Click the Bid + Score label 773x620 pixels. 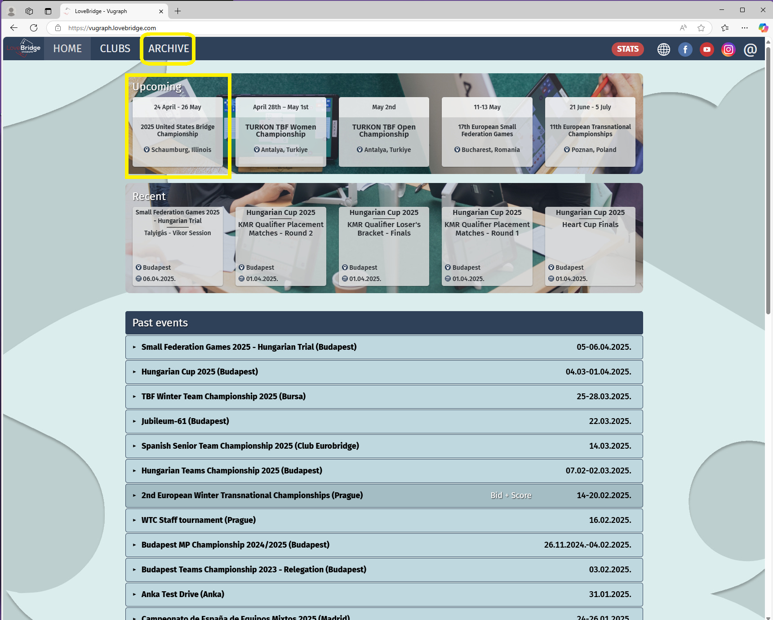[x=511, y=495]
